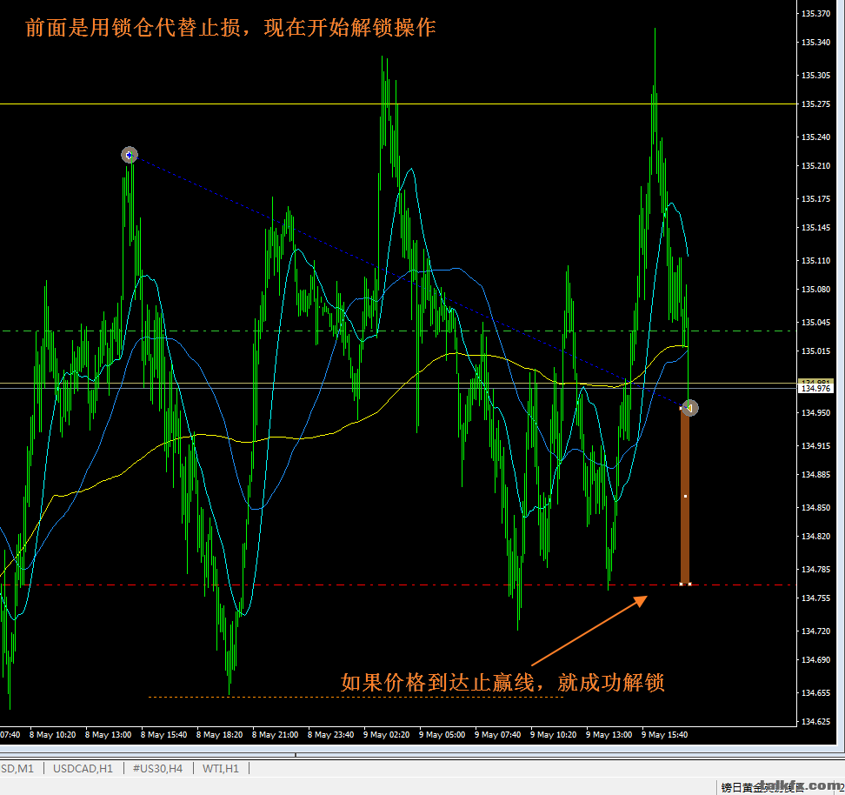Click the 135.080 price axis label
The width and height of the screenshot is (845, 795).
point(816,289)
